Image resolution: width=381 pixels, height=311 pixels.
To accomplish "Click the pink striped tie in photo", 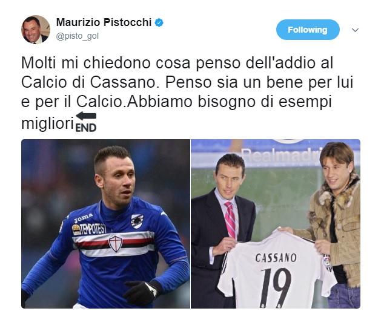I will pos(230,220).
